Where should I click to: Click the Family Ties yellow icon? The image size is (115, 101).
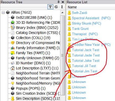[x=13, y=53]
